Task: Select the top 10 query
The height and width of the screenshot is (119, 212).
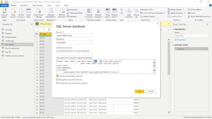Action: click(17, 52)
